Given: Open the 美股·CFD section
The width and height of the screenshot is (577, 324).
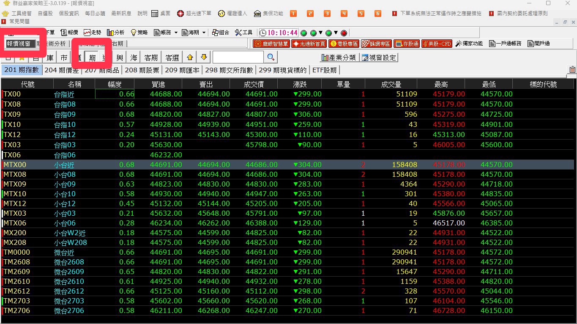Looking at the screenshot, I should click(437, 44).
